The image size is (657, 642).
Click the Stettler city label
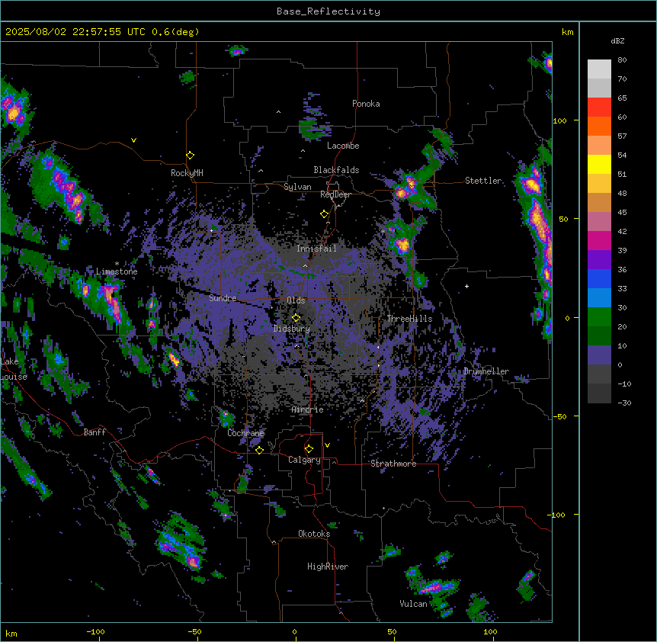point(483,181)
